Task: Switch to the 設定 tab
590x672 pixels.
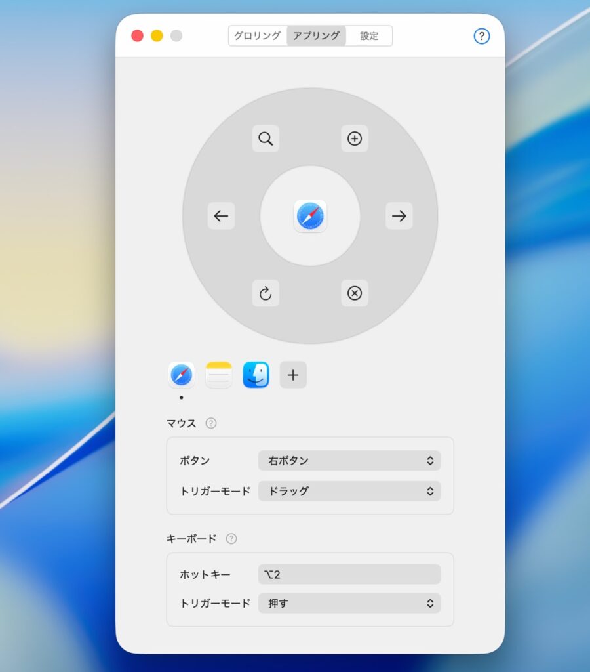Action: coord(369,36)
